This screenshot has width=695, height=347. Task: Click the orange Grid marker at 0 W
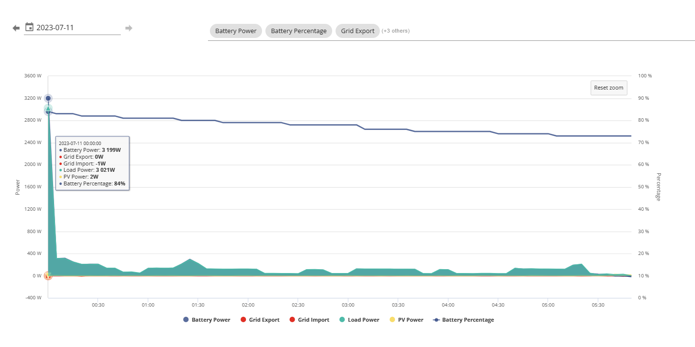coord(48,276)
